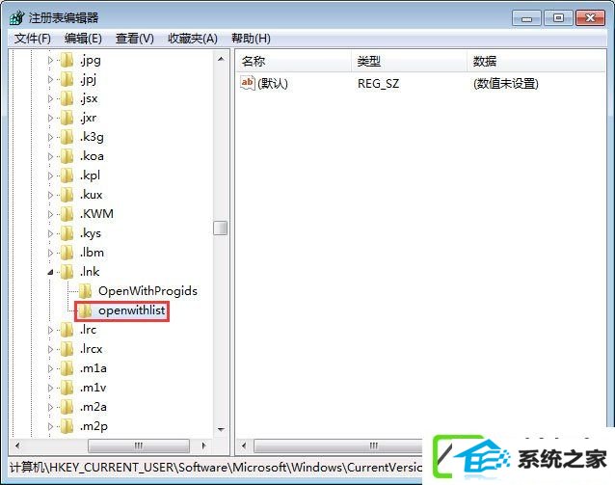The width and height of the screenshot is (615, 485).
Task: Click the .m2a folder icon
Action: [67, 407]
